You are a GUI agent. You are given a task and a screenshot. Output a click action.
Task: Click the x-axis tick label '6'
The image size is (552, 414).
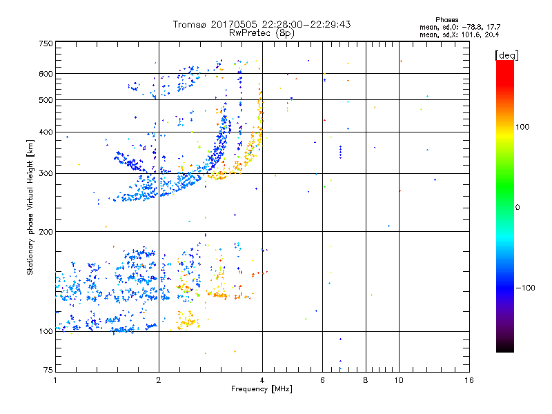pos(322,380)
